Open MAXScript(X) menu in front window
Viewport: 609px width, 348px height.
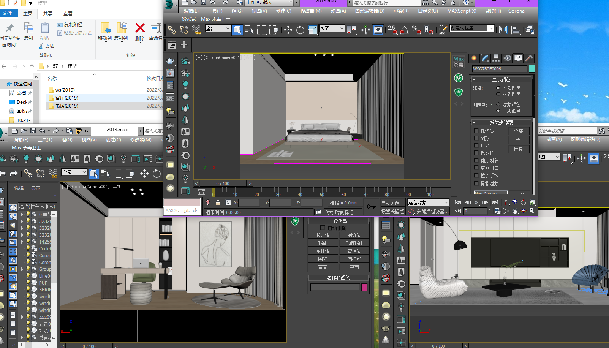coord(461,11)
